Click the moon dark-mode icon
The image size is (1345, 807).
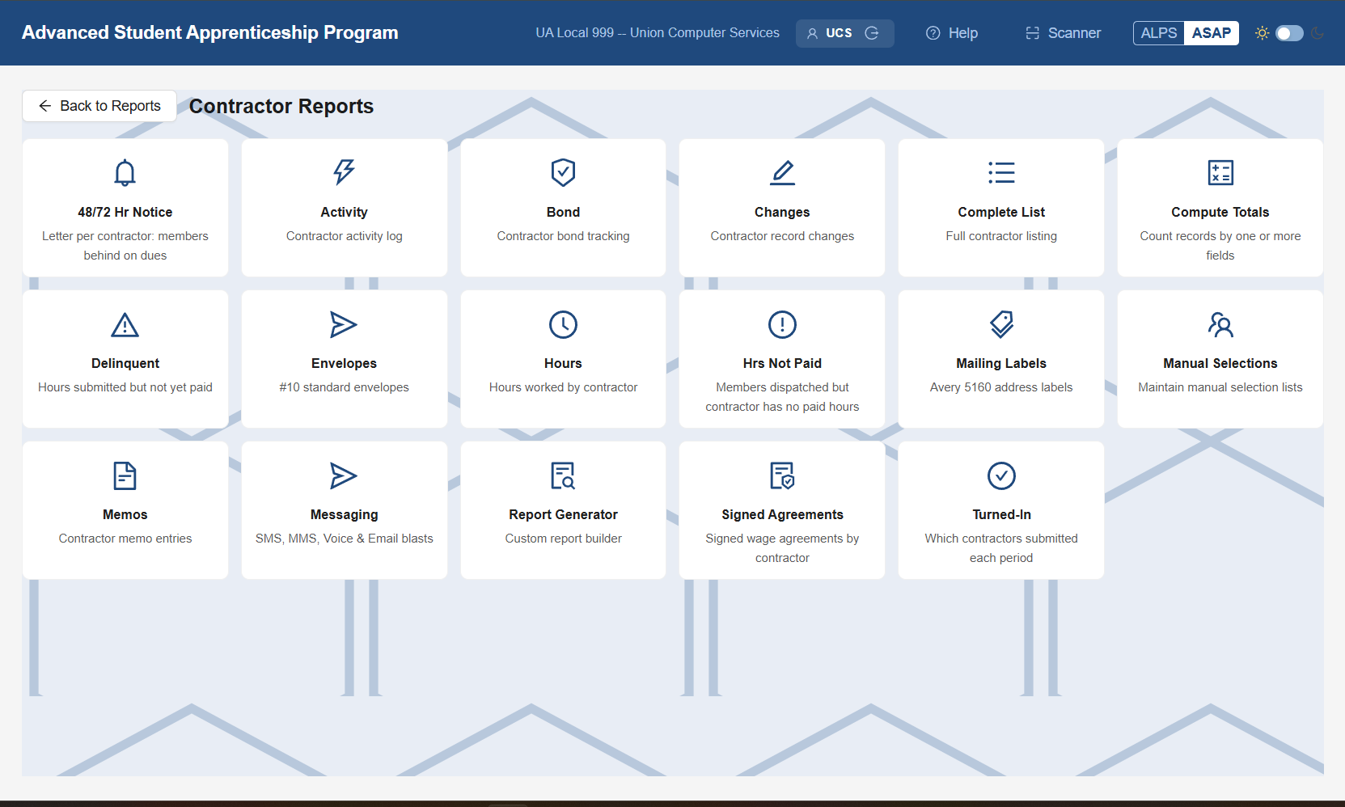[x=1318, y=33]
